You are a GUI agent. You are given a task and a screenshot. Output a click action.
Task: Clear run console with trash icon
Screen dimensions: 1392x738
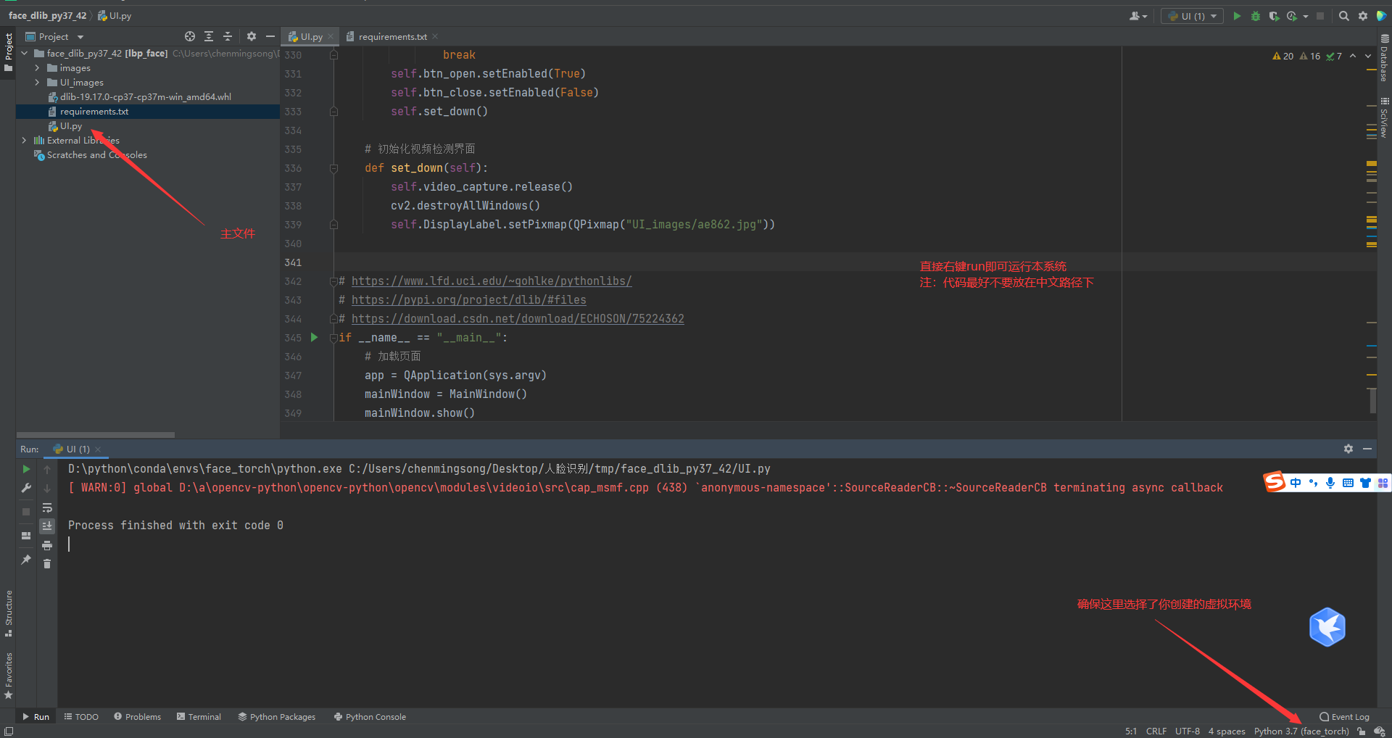point(47,563)
